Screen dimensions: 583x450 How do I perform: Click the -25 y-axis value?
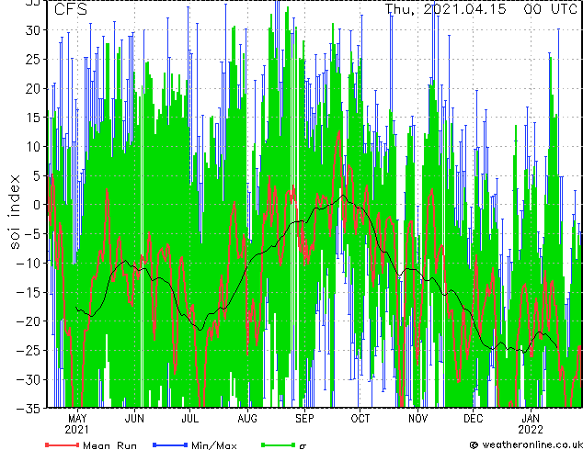point(29,351)
